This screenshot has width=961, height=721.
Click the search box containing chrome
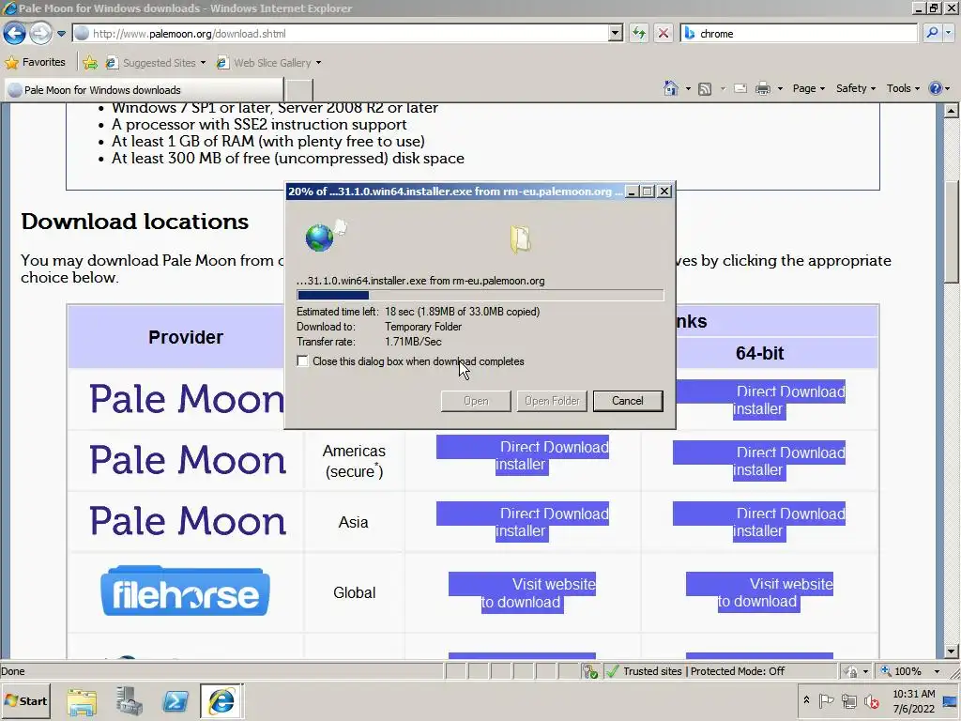(x=799, y=34)
